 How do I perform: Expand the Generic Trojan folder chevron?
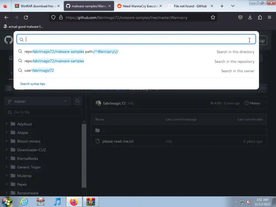pyautogui.click(x=6, y=167)
